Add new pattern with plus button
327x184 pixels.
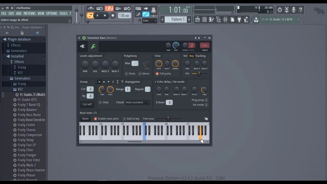(189, 19)
